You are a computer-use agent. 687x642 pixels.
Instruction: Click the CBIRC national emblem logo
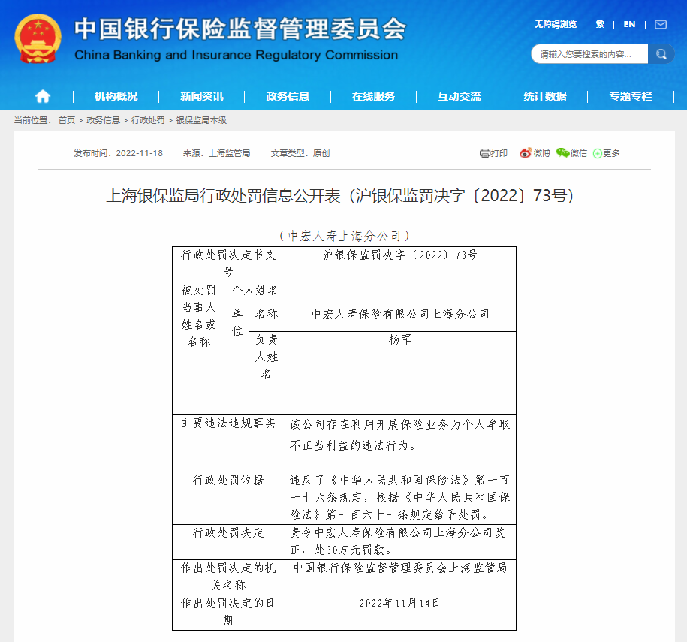click(38, 38)
